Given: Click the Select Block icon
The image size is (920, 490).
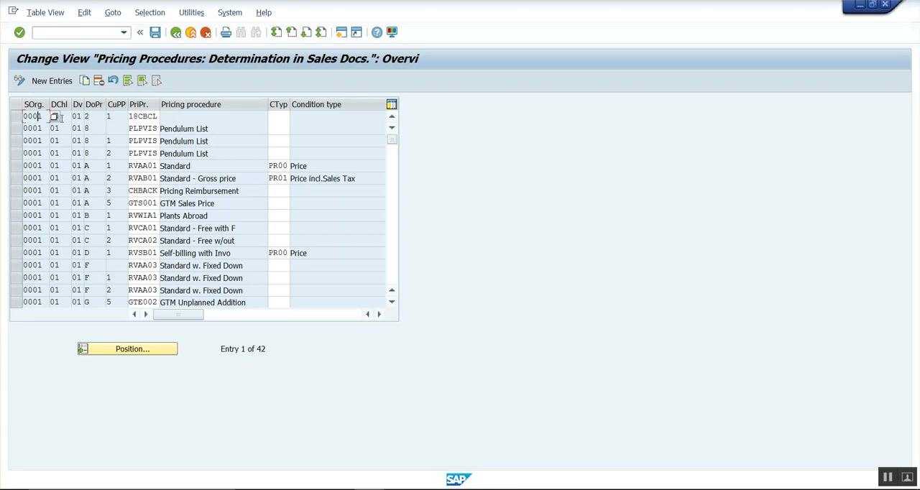Looking at the screenshot, I should [142, 80].
